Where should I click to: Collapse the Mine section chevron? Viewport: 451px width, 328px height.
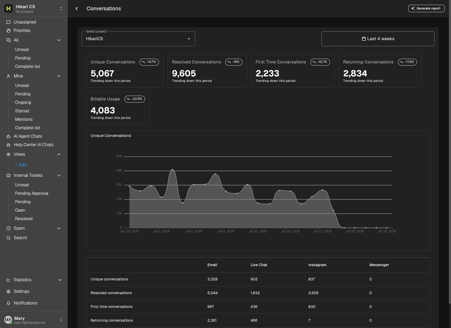pyautogui.click(x=59, y=76)
